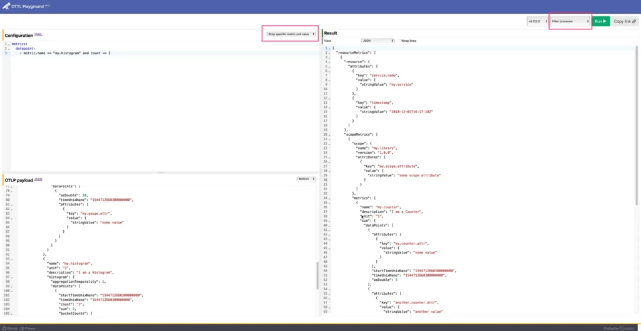
Task: Collapse line 20 scopeMetrics in Result
Action: click(331, 135)
